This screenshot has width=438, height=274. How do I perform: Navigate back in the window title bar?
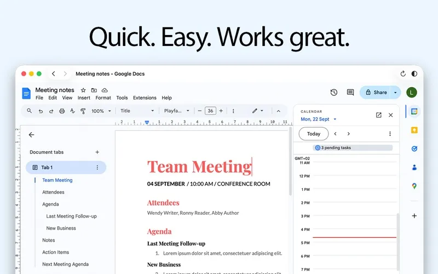point(53,73)
